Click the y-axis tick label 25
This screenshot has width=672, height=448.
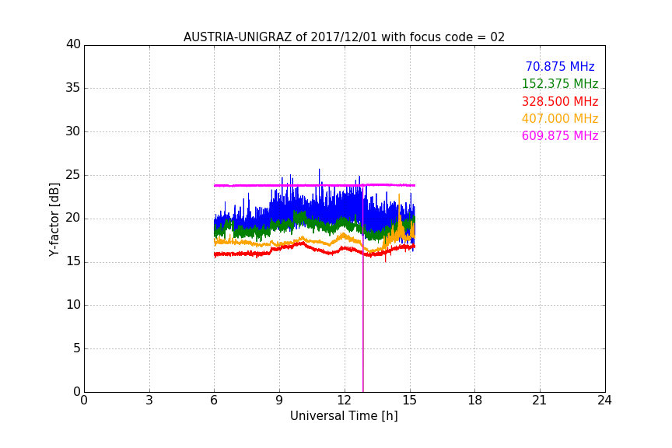pyautogui.click(x=73, y=175)
